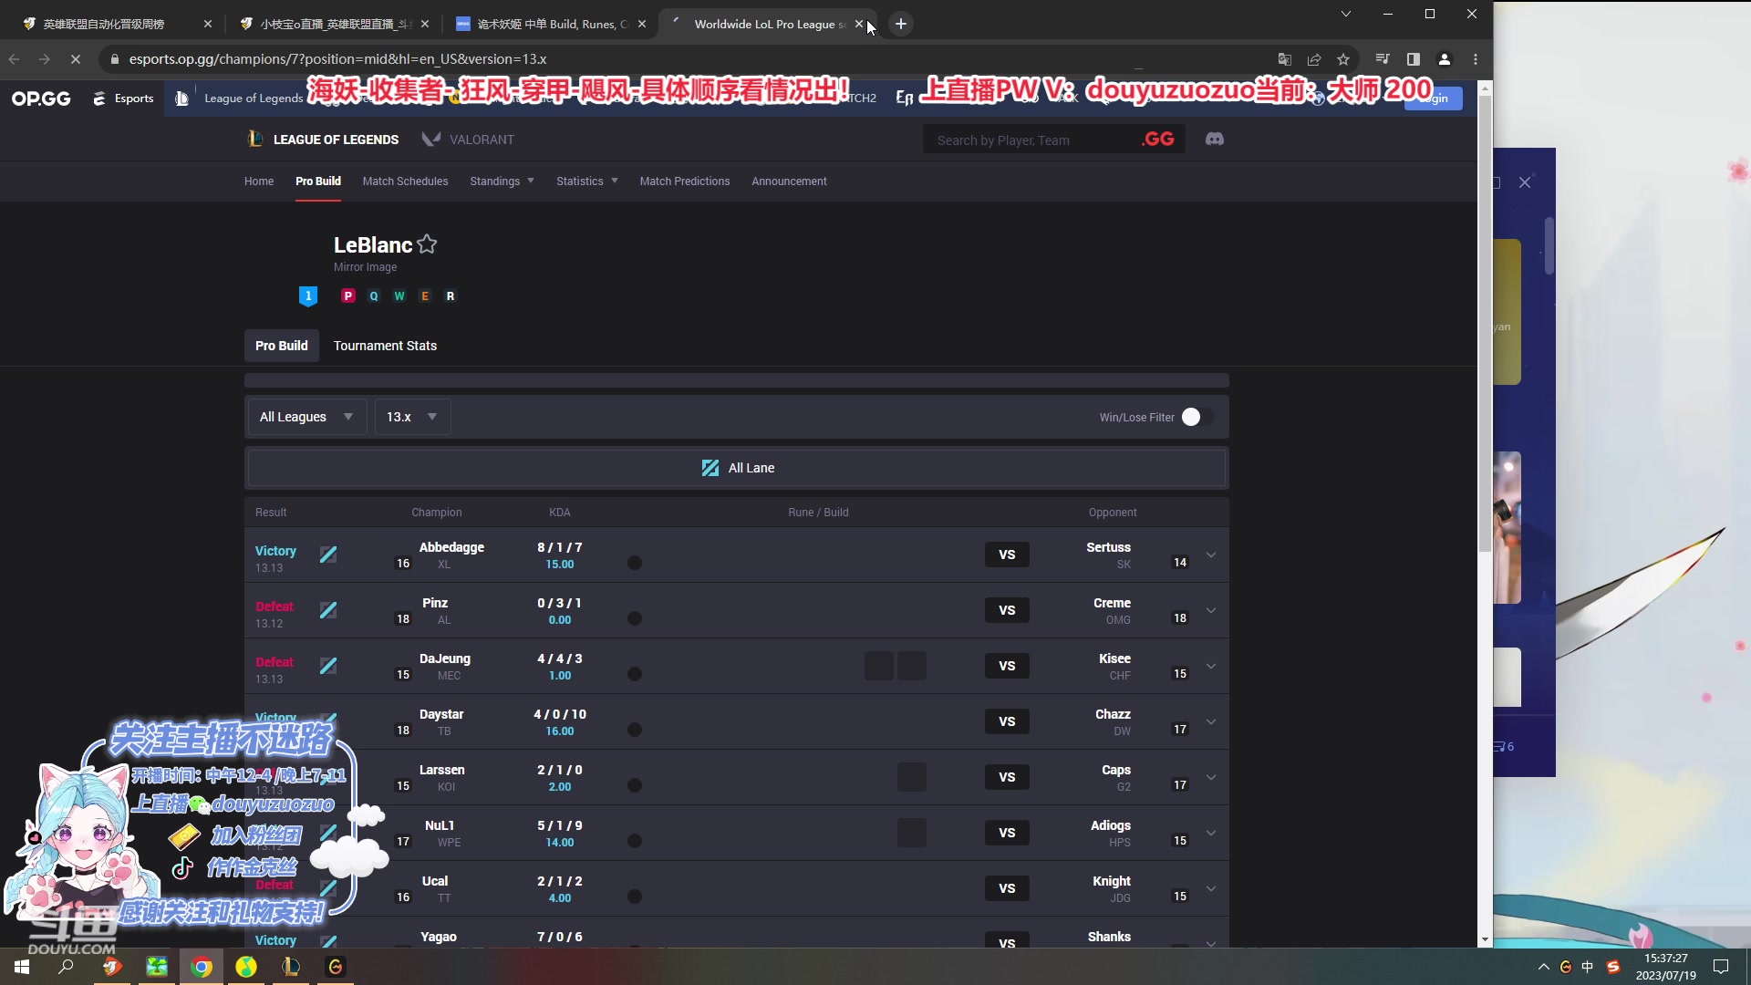Viewport: 1751px width, 985px height.
Task: Stop loading the page
Action: (x=76, y=59)
